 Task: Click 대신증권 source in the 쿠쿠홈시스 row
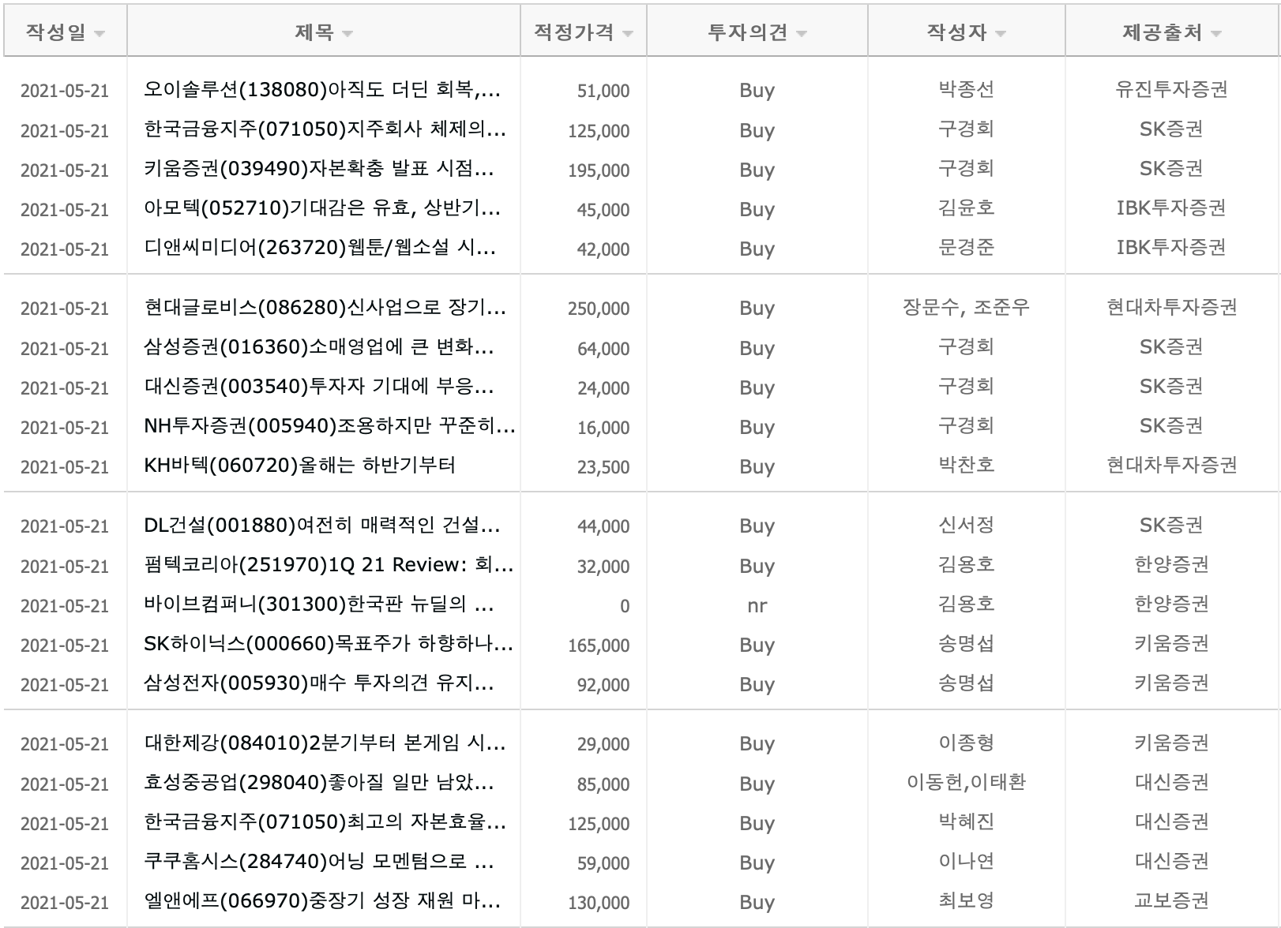tap(1171, 861)
